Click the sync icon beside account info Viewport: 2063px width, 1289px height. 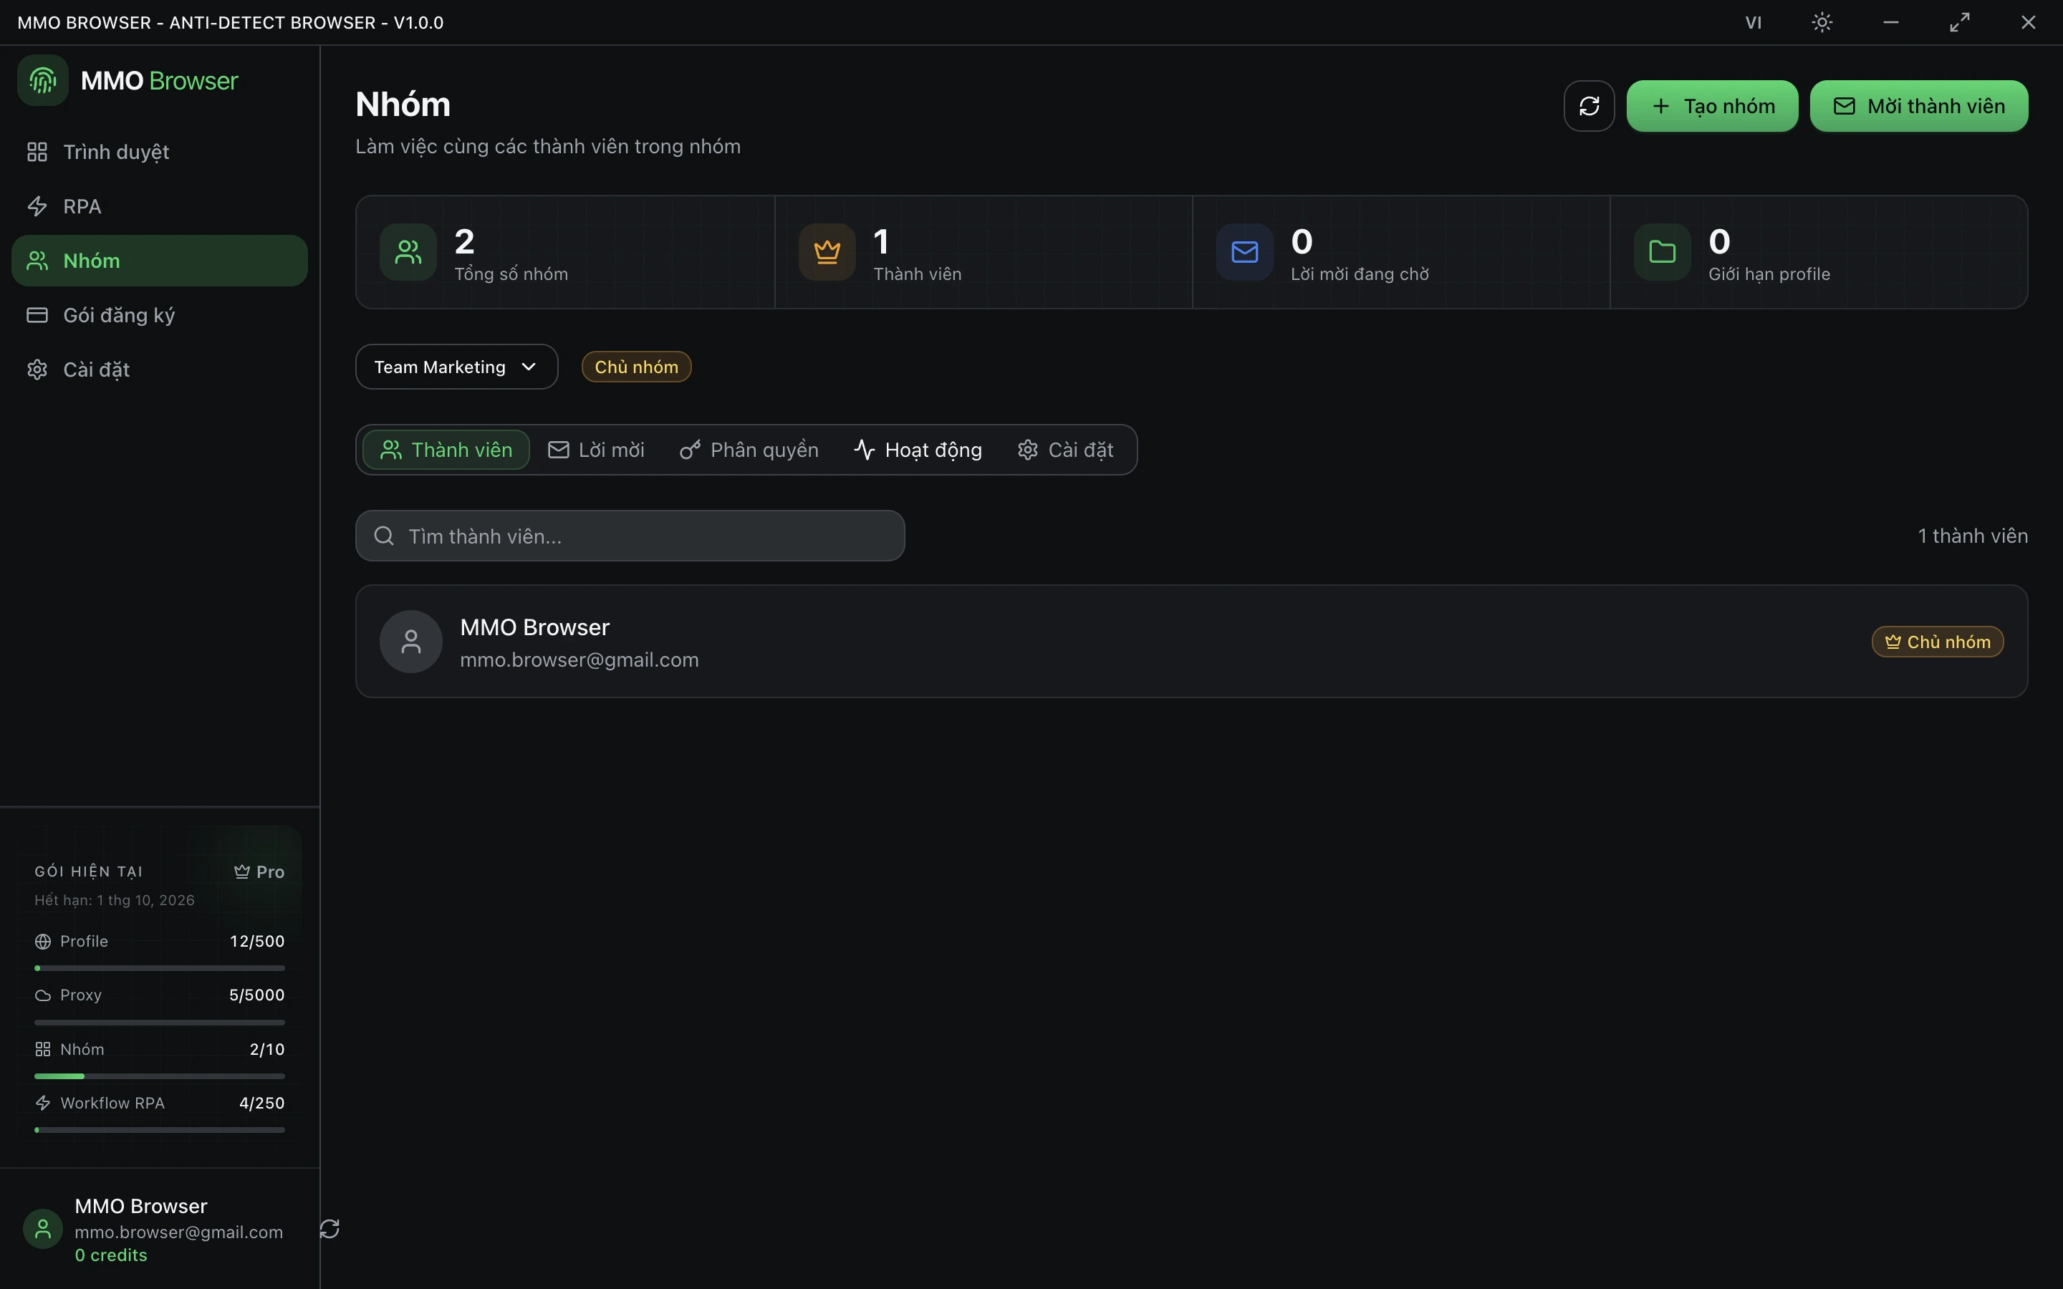coord(330,1228)
